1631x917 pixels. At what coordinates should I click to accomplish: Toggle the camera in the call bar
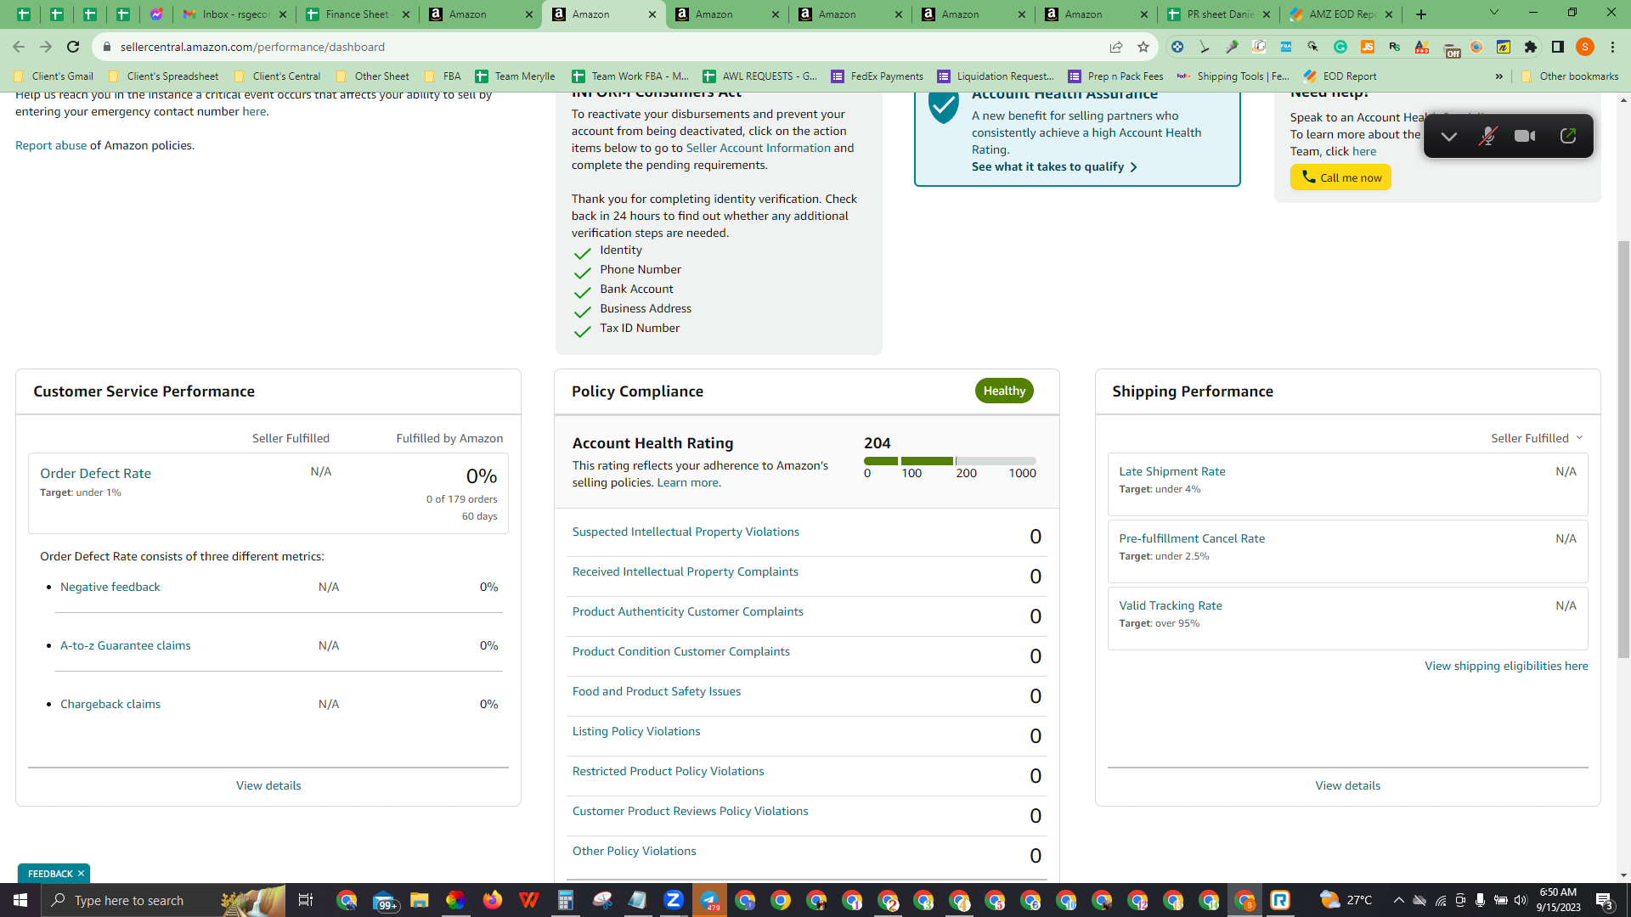click(x=1525, y=136)
